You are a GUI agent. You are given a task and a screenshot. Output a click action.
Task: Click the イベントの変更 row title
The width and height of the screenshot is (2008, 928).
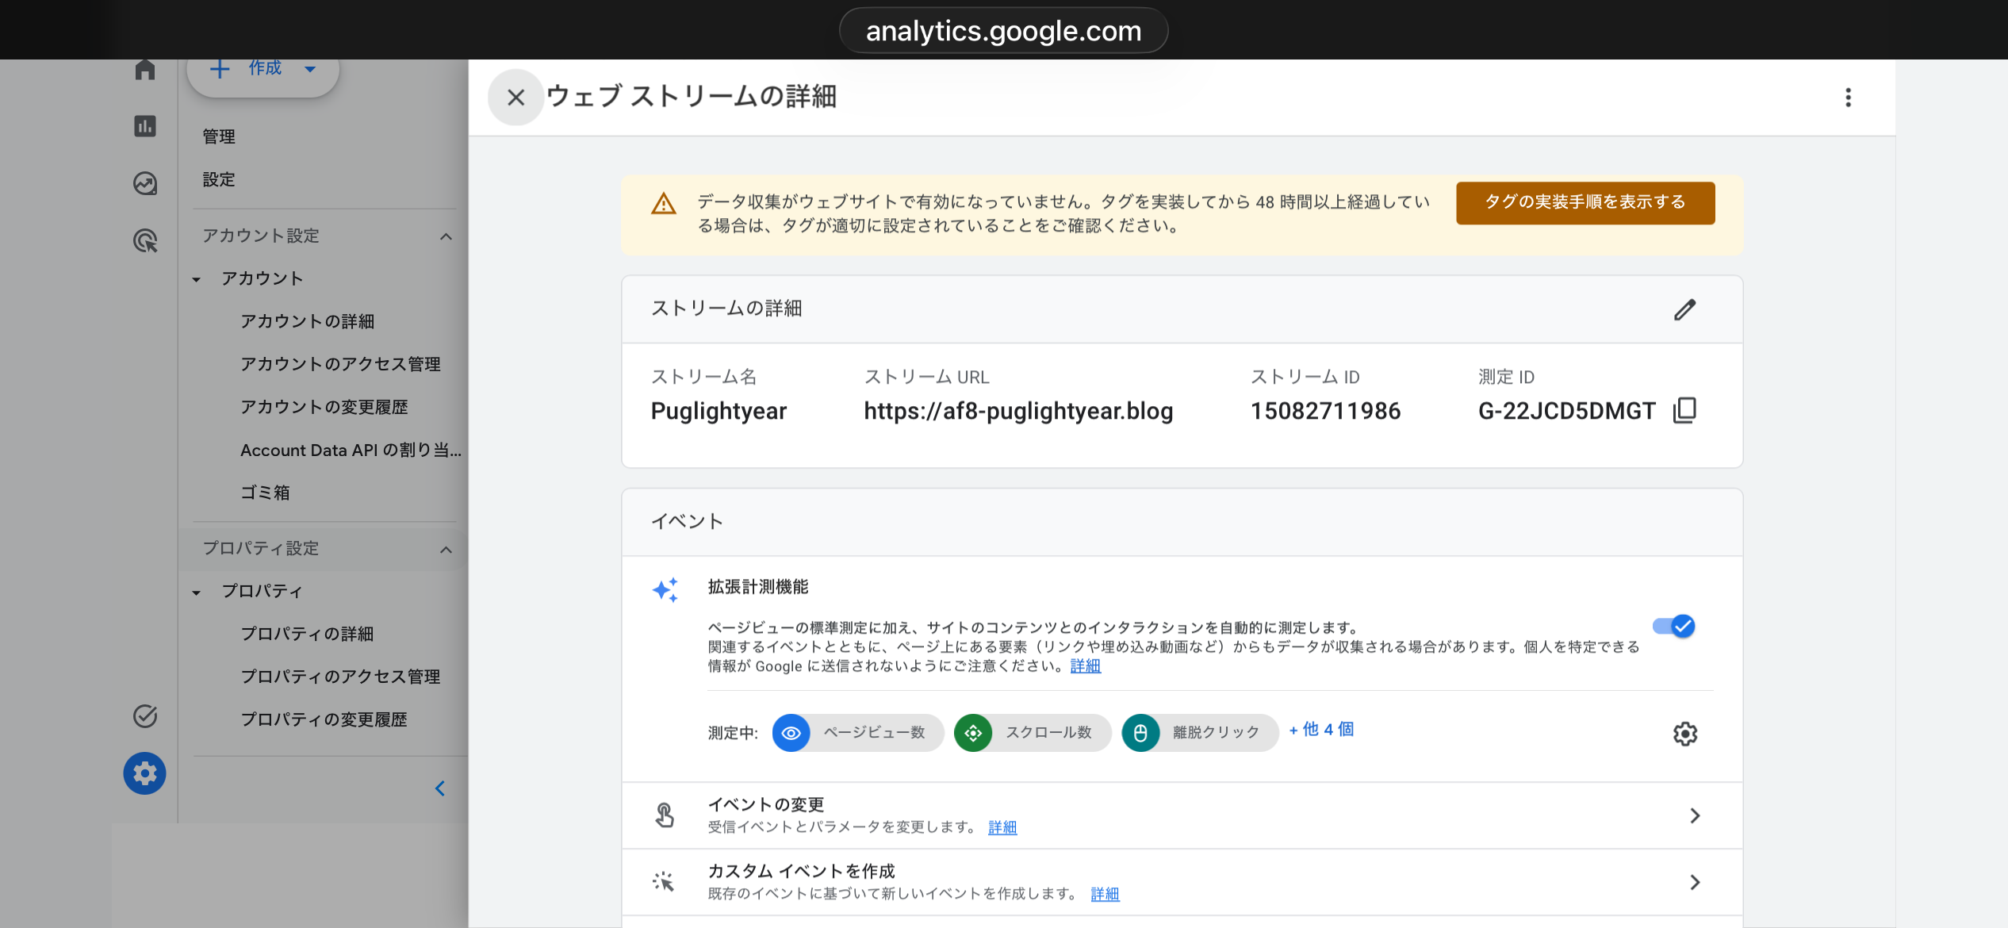pos(765,804)
